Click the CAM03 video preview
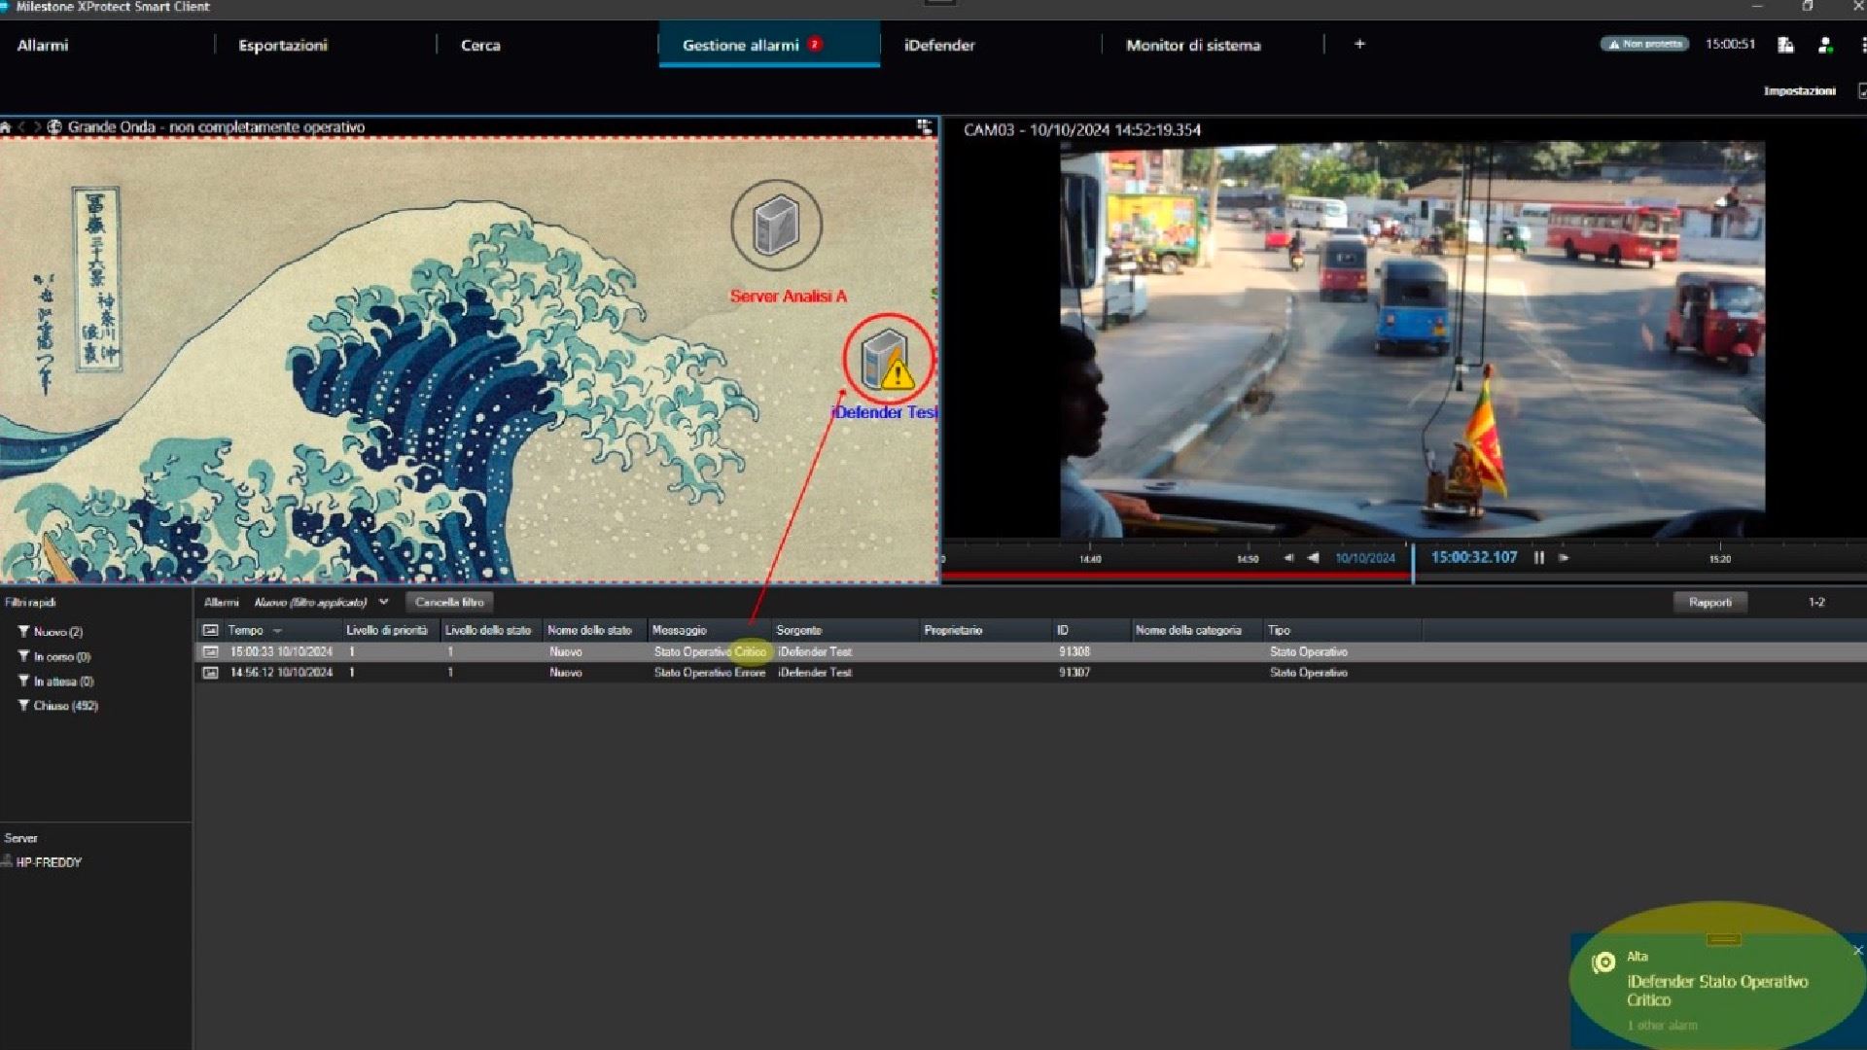The width and height of the screenshot is (1867, 1050). tap(1412, 339)
